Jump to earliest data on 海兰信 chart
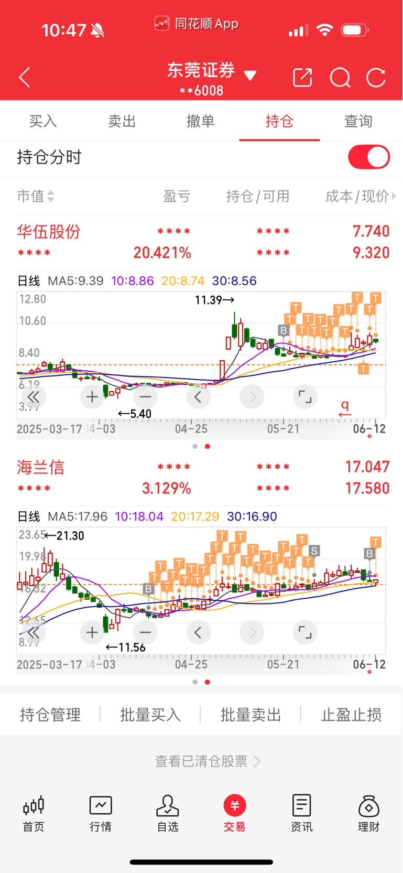The image size is (403, 873). pos(34,632)
